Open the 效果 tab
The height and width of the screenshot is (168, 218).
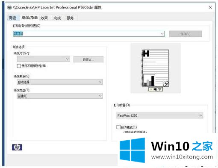click(x=44, y=18)
